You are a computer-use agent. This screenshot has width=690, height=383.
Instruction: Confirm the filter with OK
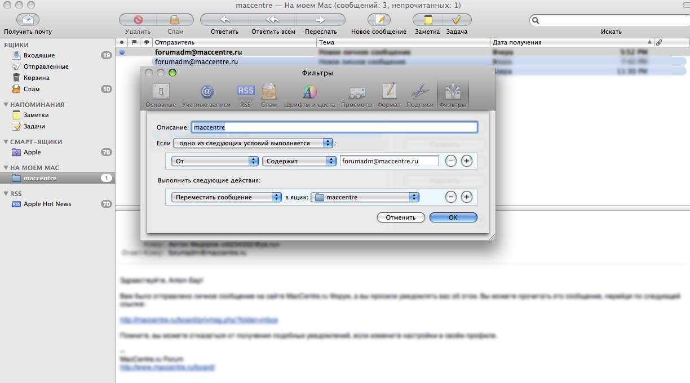tap(453, 217)
